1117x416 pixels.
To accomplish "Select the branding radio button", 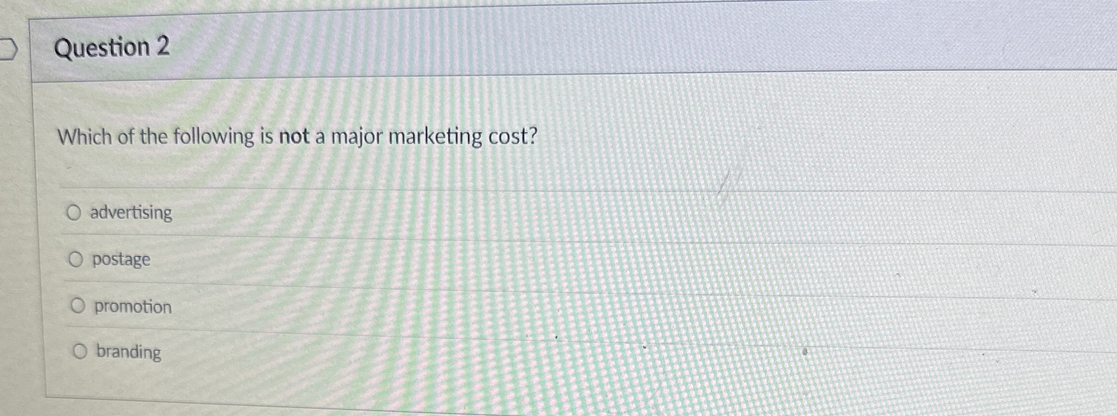I will [80, 351].
